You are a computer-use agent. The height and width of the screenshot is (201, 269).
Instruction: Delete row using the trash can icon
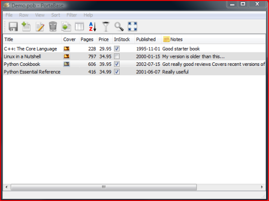[53, 26]
